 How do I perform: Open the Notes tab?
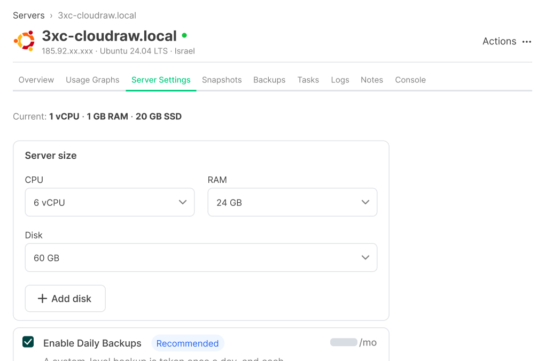click(371, 80)
